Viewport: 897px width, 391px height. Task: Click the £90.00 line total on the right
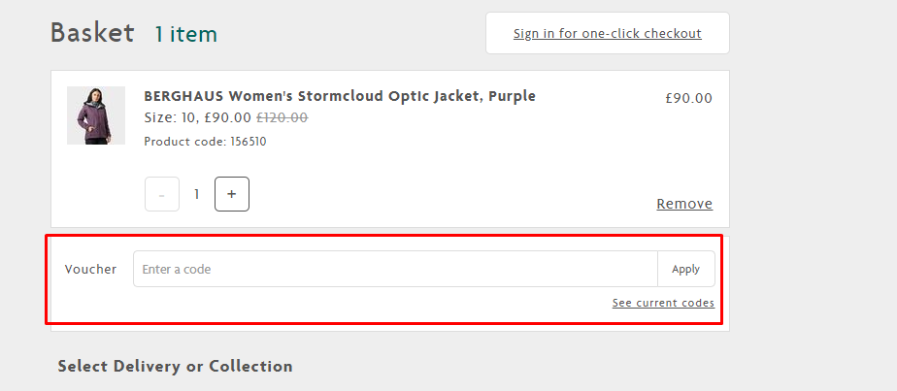pos(689,98)
